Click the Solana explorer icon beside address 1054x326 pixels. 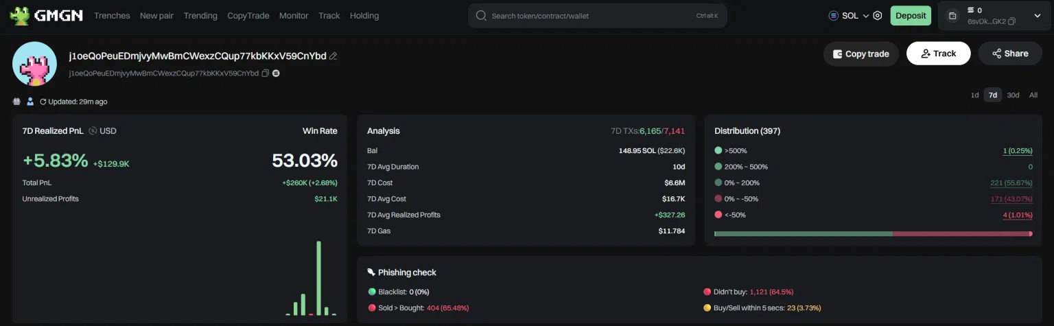[x=276, y=73]
